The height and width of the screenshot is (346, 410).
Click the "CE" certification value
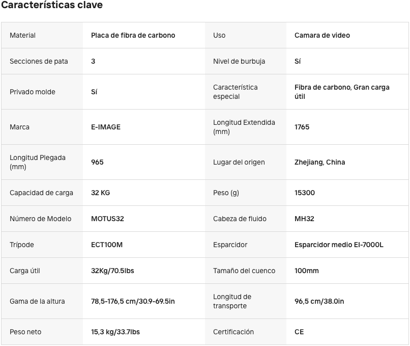coord(299,332)
